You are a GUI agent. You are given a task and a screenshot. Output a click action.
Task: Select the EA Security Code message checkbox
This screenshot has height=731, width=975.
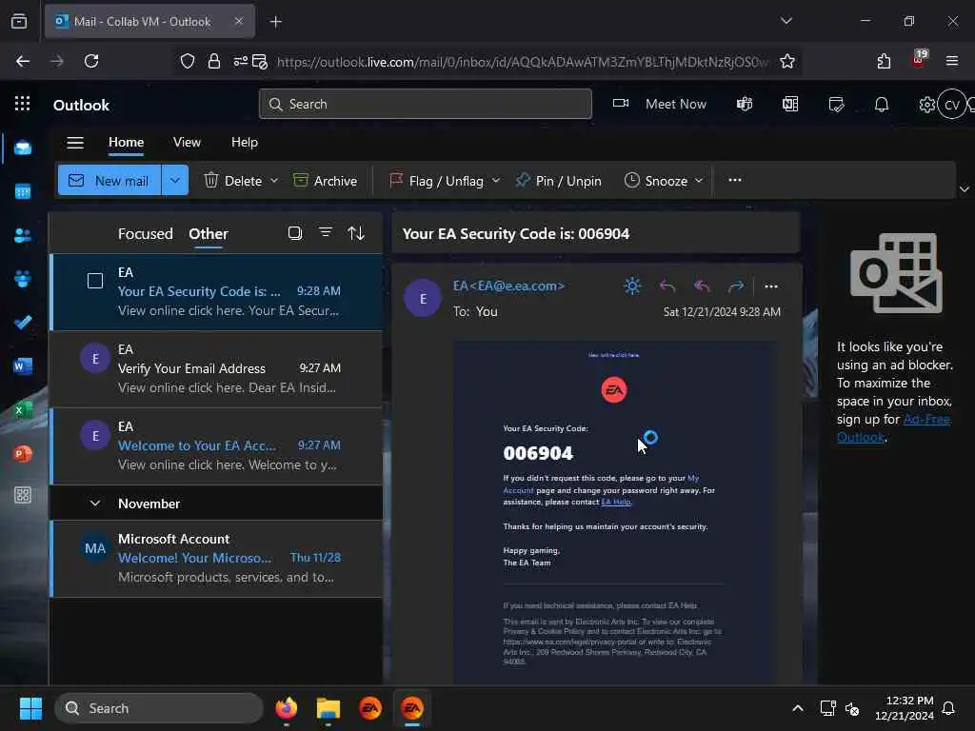pyautogui.click(x=95, y=281)
